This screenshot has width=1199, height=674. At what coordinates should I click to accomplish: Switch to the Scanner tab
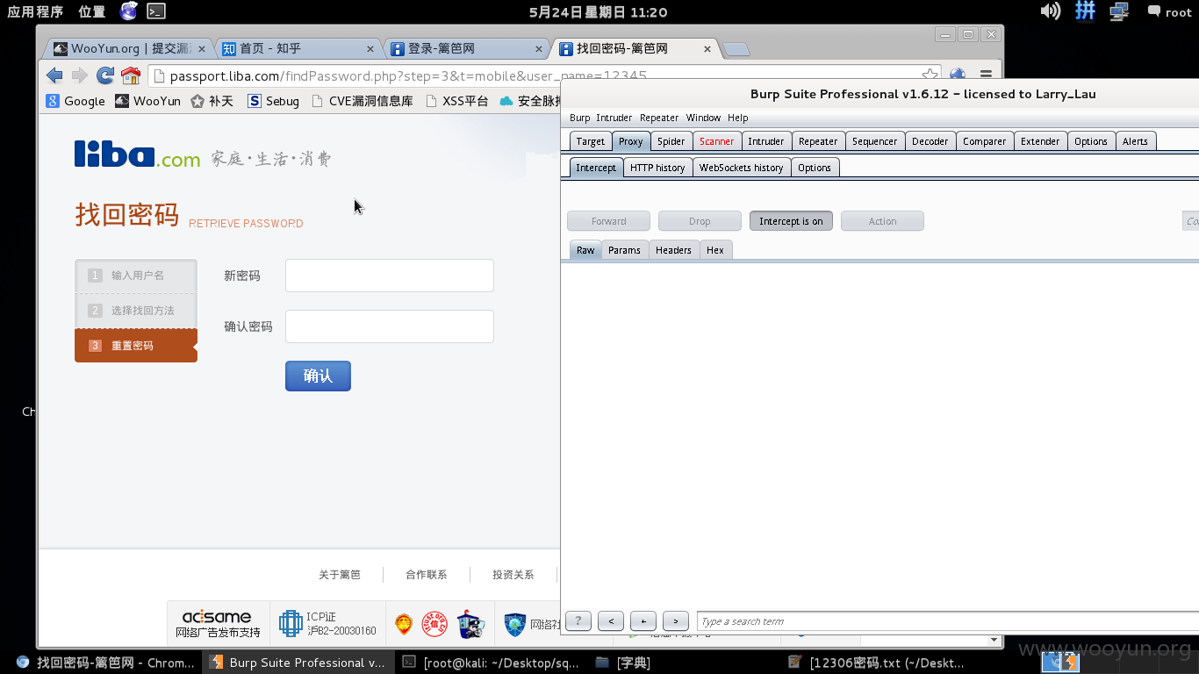pos(716,141)
